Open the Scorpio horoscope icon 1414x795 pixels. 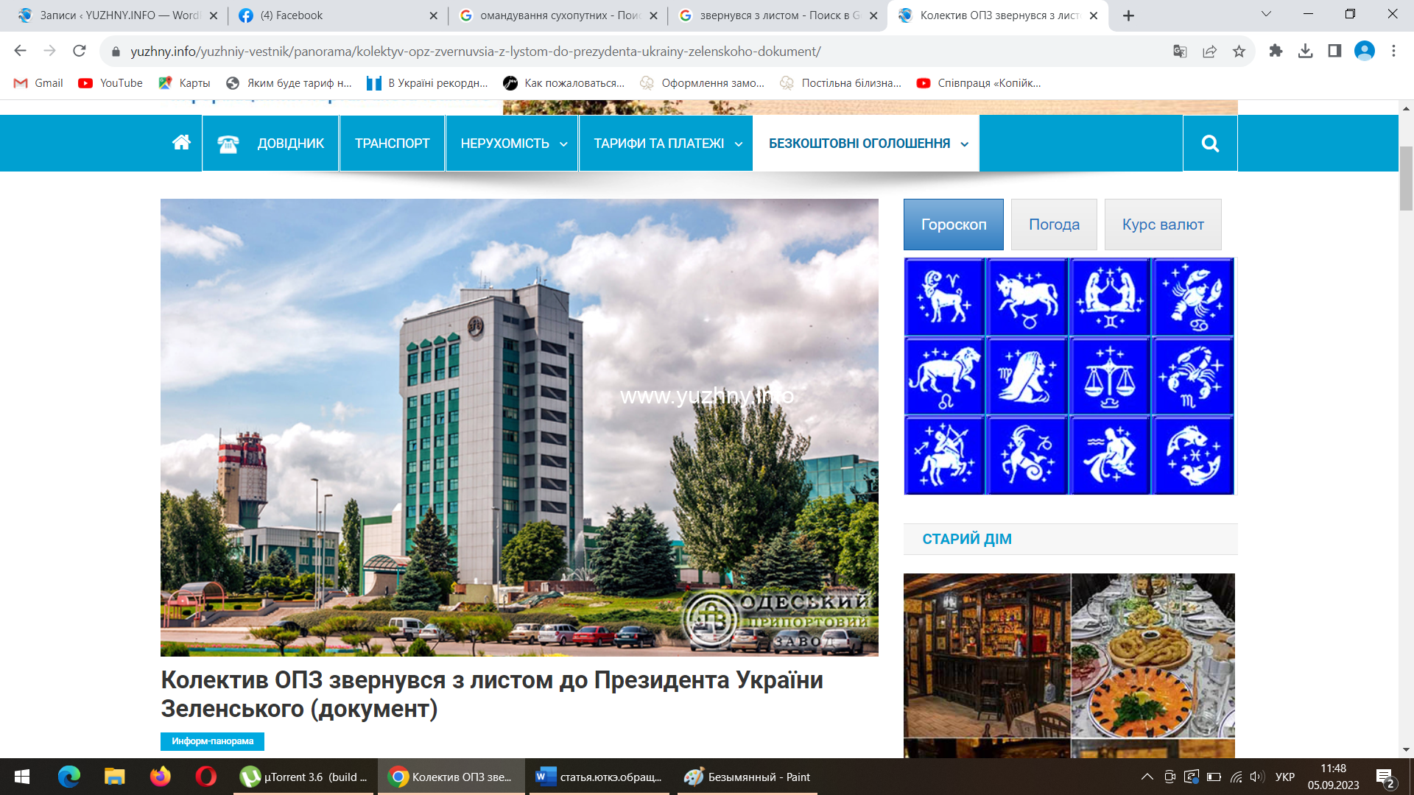click(x=1193, y=376)
